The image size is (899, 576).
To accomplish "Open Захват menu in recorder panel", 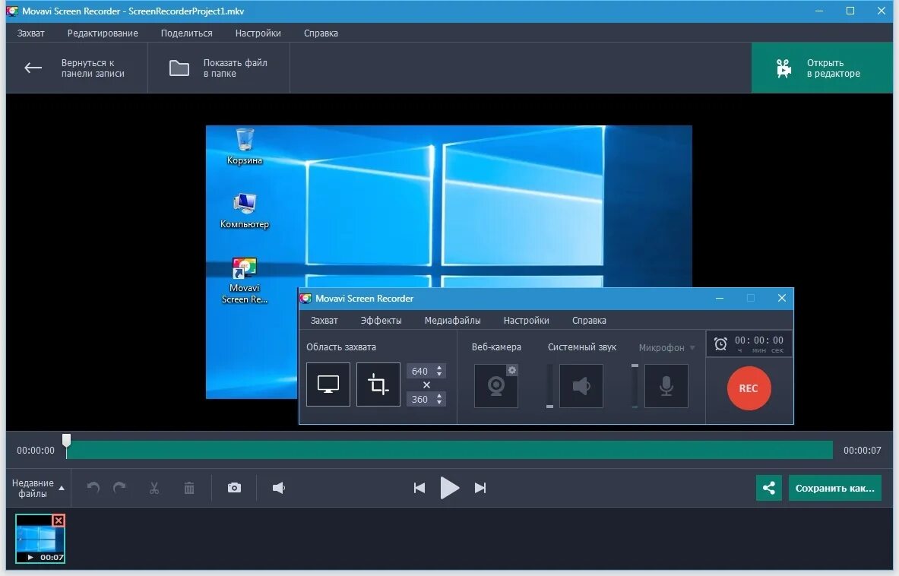I will [324, 321].
